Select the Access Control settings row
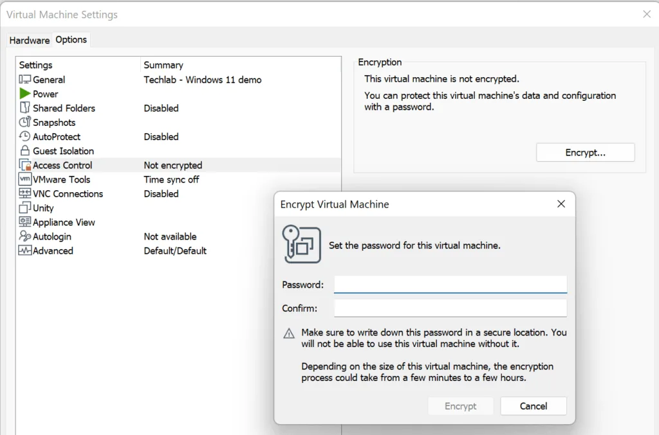 [62, 165]
